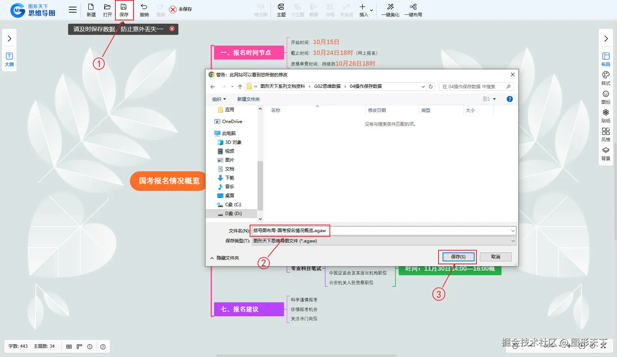Image resolution: width=617 pixels, height=357 pixels.
Task: Click the 取消 cancel button
Action: coord(496,257)
